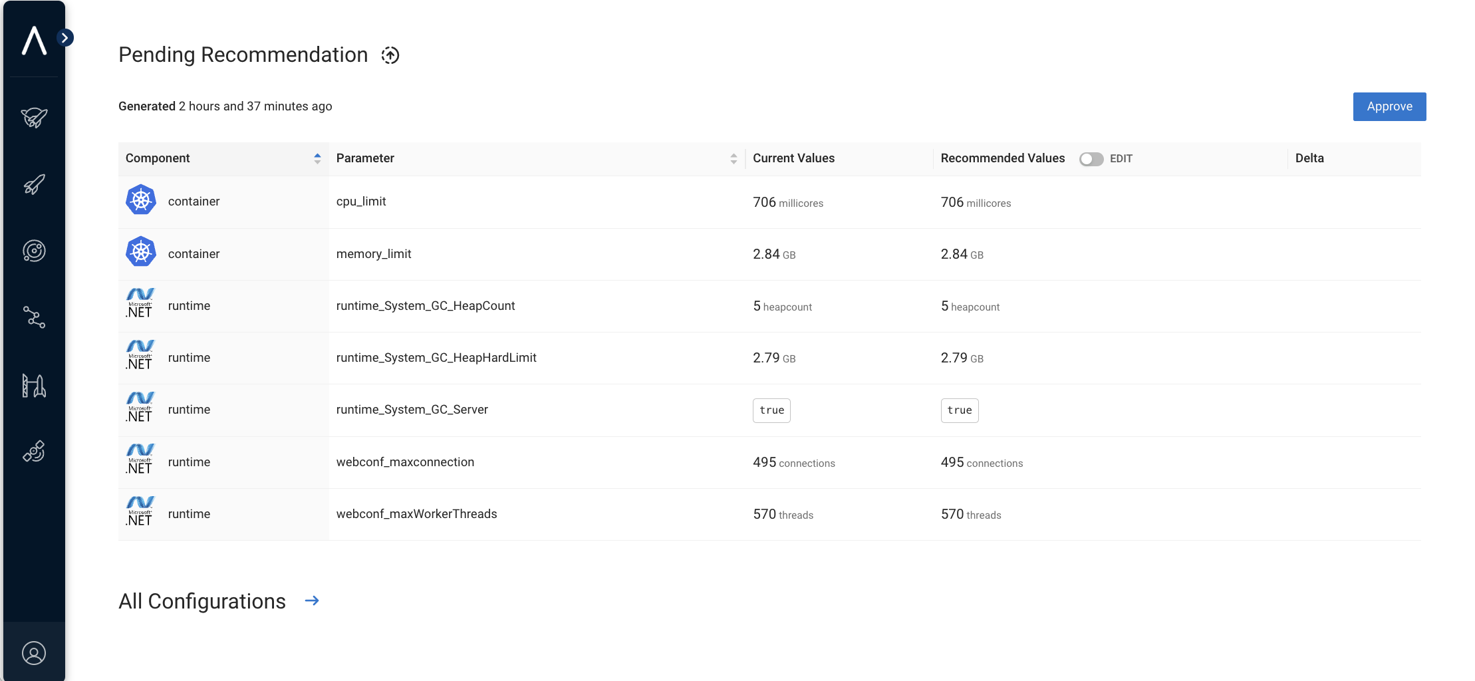
Task: Expand the sidebar with the chevron button
Action: 65,38
